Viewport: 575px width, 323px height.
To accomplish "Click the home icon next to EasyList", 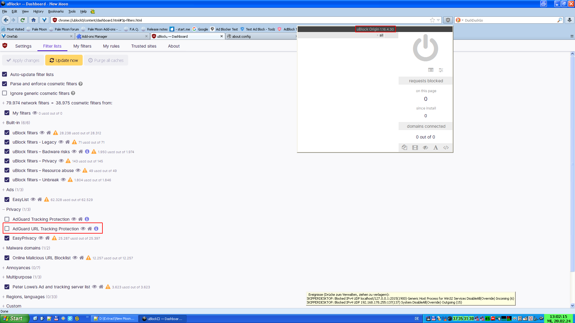I will (x=40, y=199).
